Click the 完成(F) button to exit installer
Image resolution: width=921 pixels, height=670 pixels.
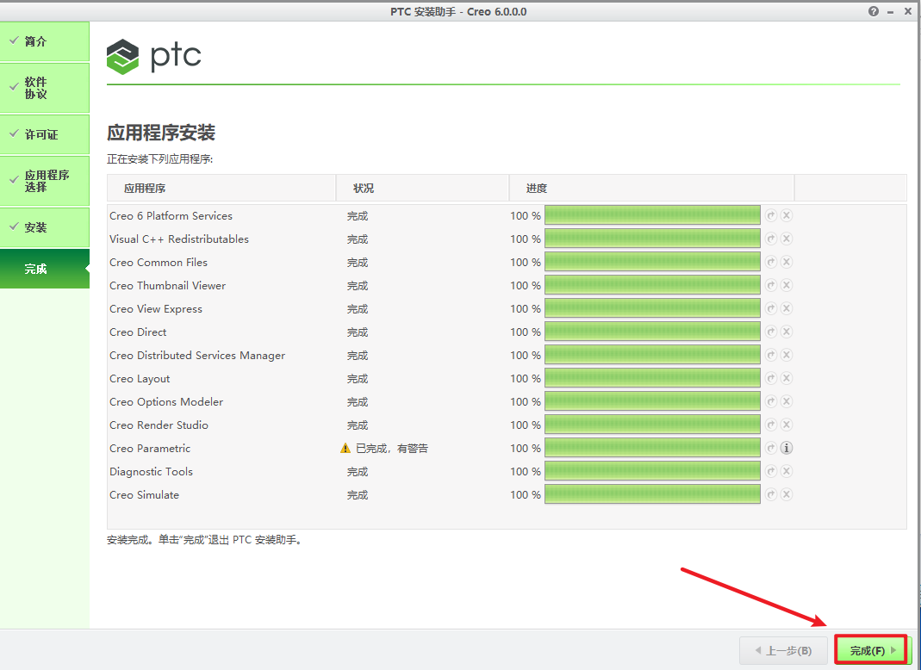click(x=872, y=650)
